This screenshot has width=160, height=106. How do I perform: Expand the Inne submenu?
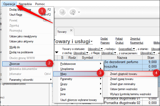78,94
